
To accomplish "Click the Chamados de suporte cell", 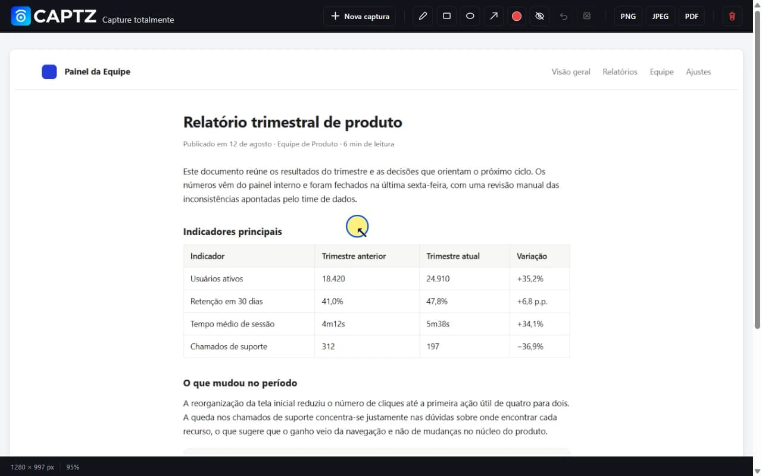I will pos(249,346).
